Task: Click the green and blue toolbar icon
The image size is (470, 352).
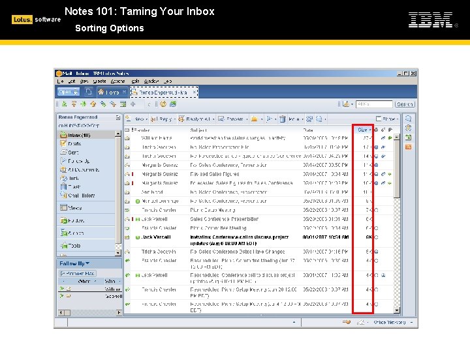Action: point(173,104)
